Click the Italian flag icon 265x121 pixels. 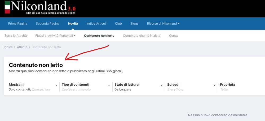point(7,7)
